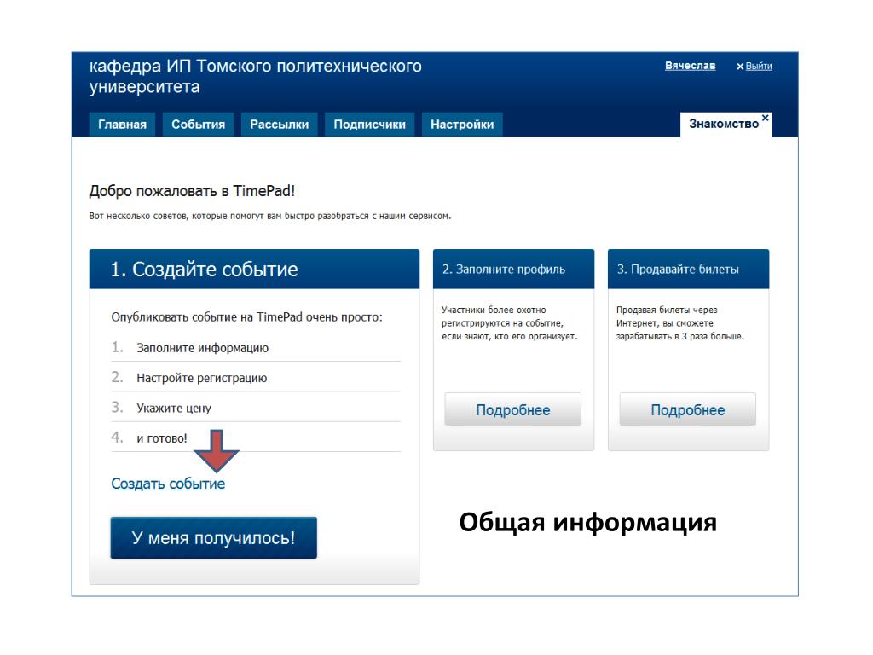Image resolution: width=873 pixels, height=655 pixels.
Task: Open the Главная tab
Action: [x=122, y=125]
